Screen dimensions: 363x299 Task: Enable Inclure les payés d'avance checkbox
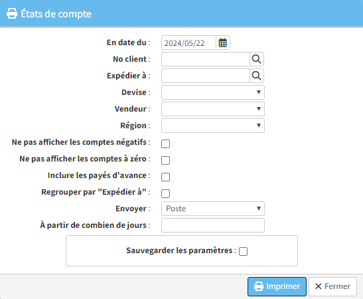(x=165, y=177)
